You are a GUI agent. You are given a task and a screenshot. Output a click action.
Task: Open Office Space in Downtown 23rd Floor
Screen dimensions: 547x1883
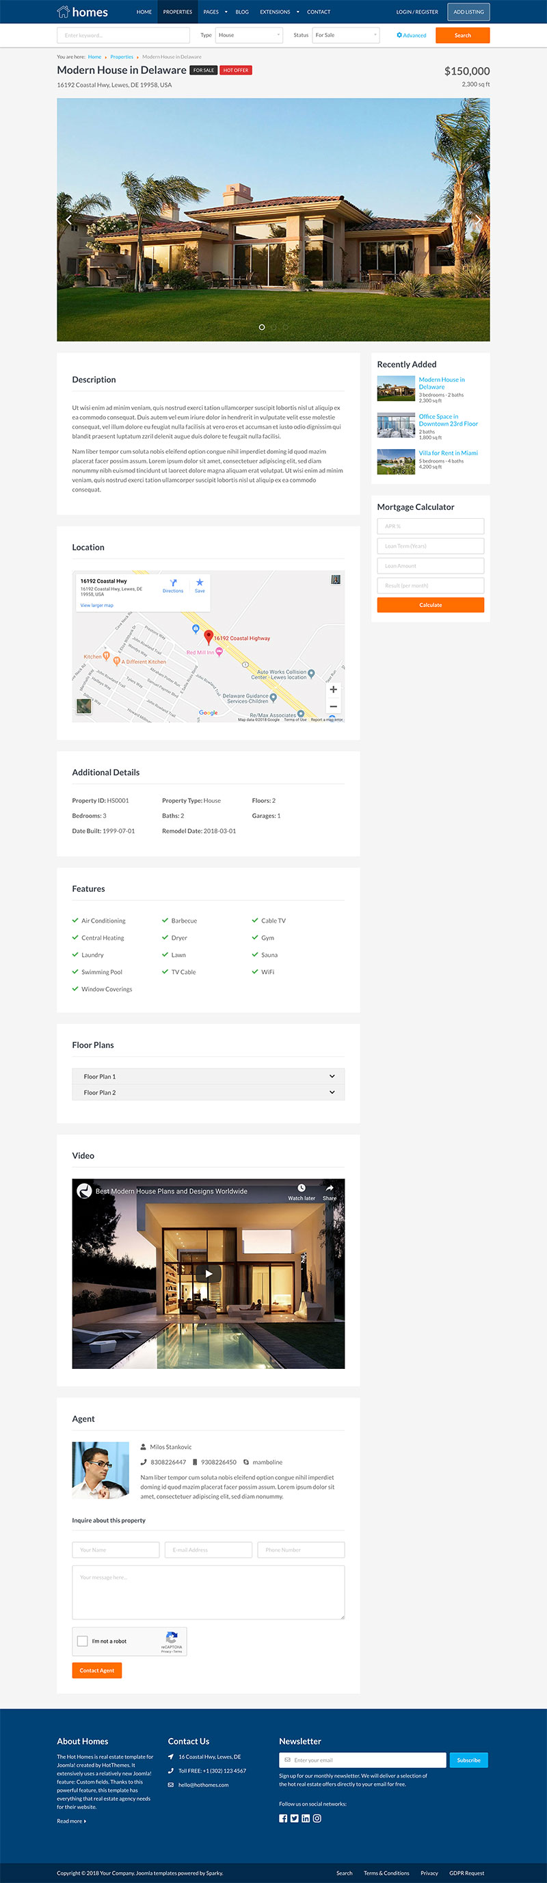[449, 420]
